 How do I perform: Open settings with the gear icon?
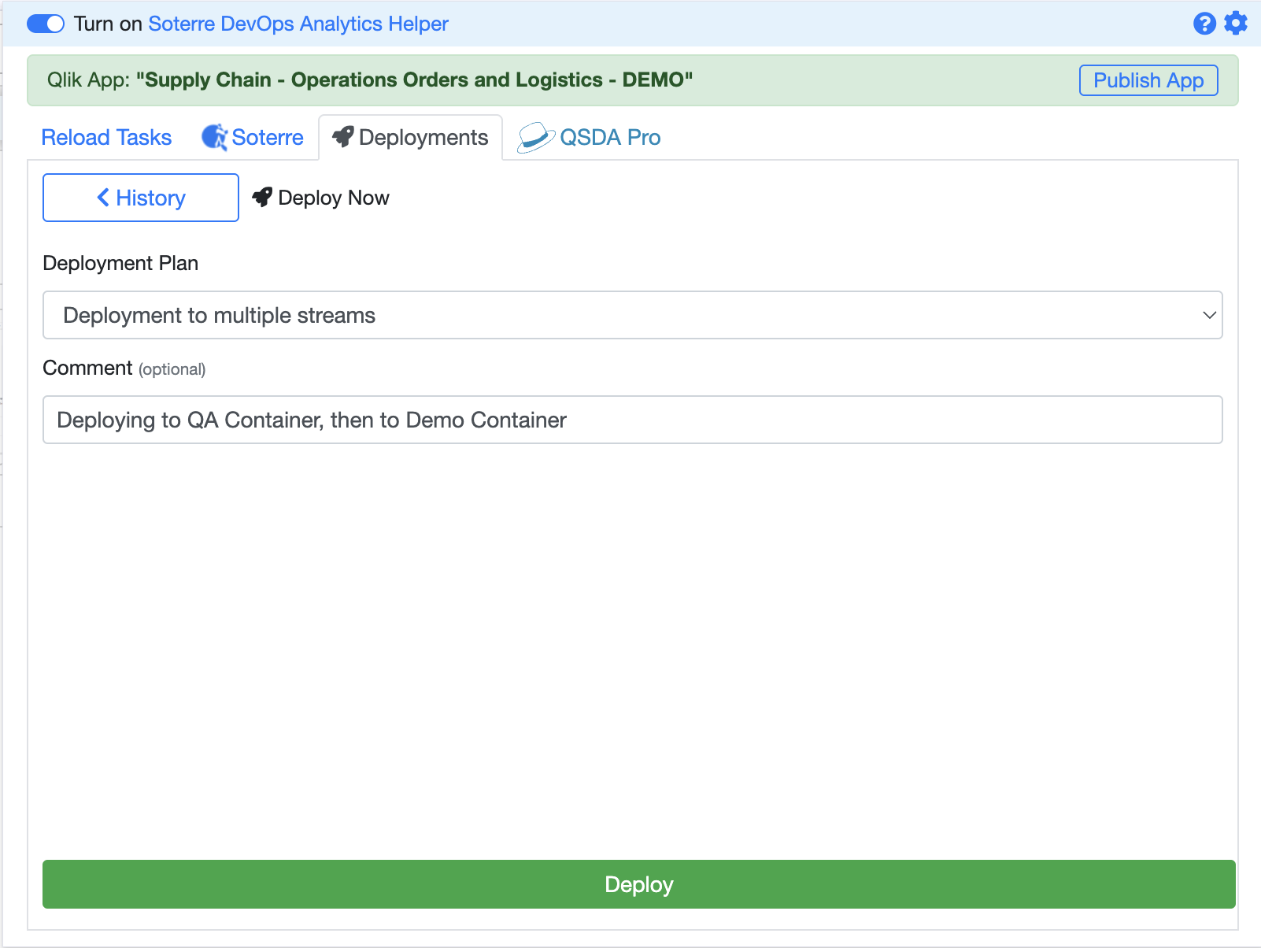[x=1236, y=24]
